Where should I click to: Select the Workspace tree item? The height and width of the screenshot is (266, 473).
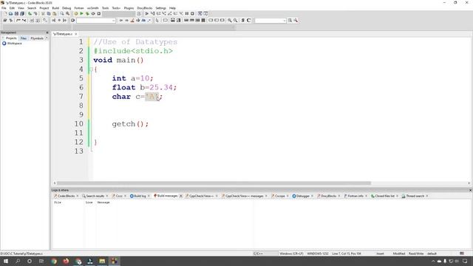click(x=14, y=44)
